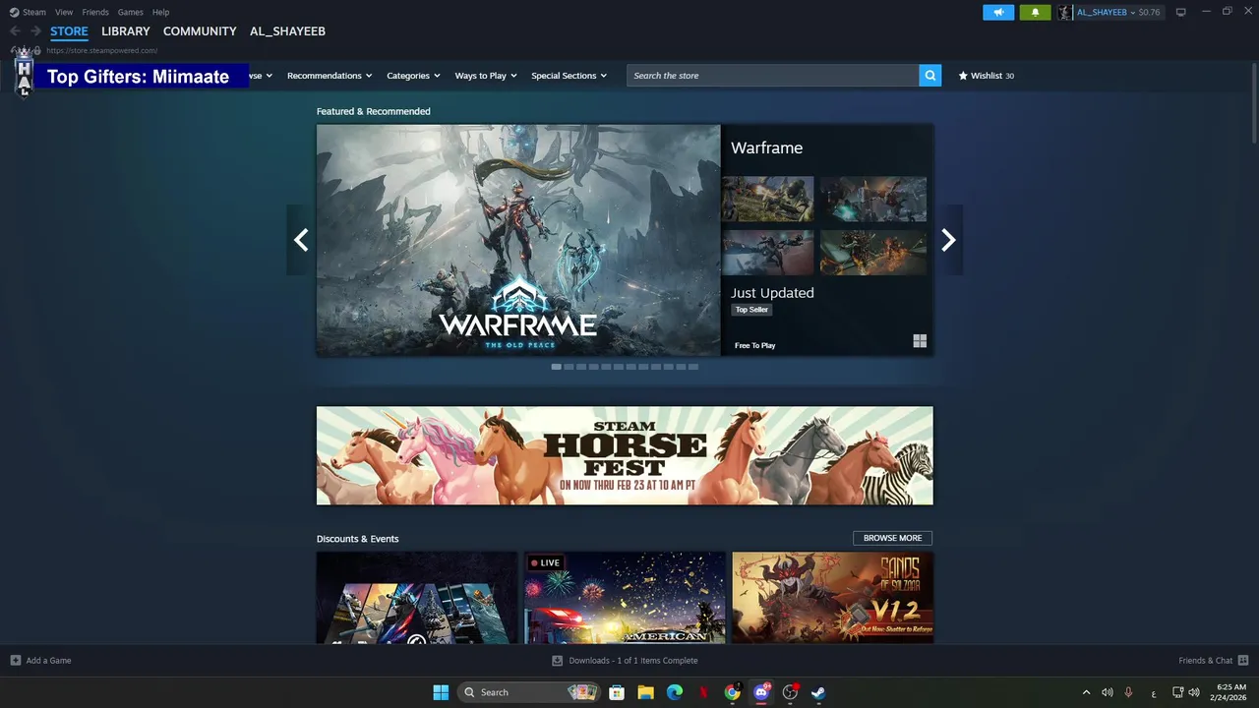1259x708 pixels.
Task: Click the Free To Play label
Action: coord(754,345)
